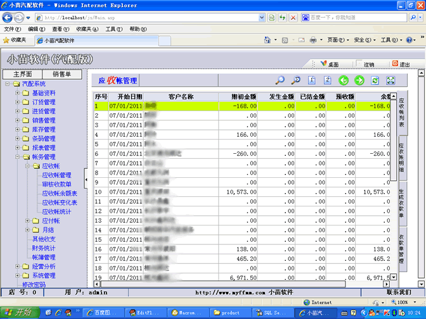Screen dimensions: 426x319
Task: Click the Windows 开始 start button
Action: 20,313
